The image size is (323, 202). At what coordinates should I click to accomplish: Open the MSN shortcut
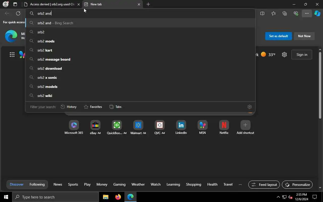[202, 127]
